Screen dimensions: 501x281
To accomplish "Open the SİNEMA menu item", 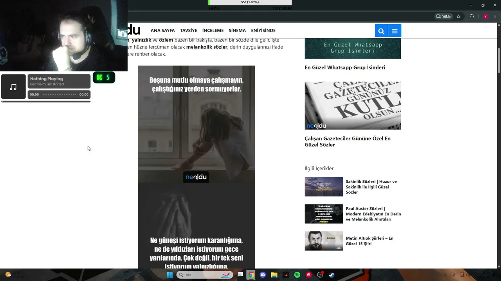I will (x=237, y=30).
